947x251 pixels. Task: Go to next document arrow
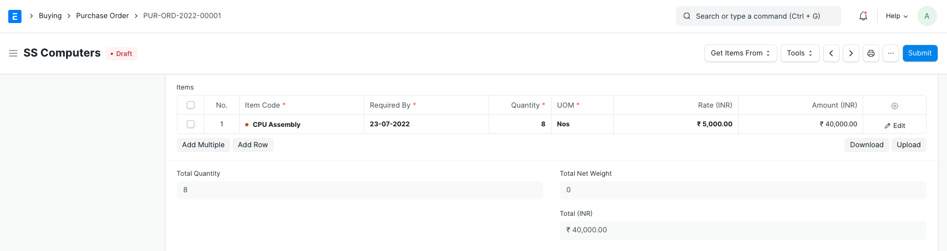click(851, 53)
